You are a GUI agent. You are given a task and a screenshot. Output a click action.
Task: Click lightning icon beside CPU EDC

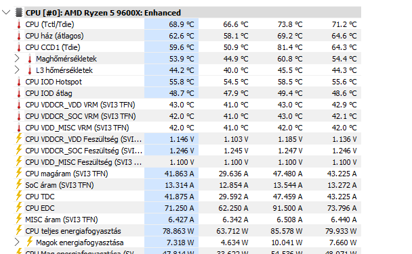(x=19, y=207)
